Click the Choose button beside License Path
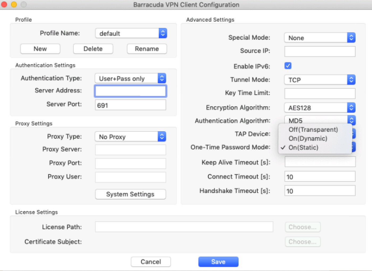The image size is (372, 271). (303, 227)
